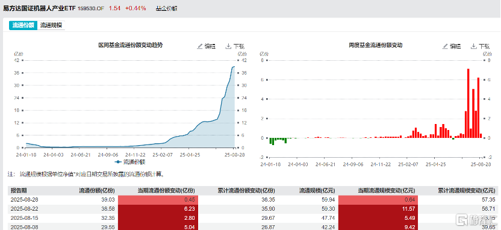Click the fund code 159530.OF
501x230 pixels.
[x=91, y=8]
